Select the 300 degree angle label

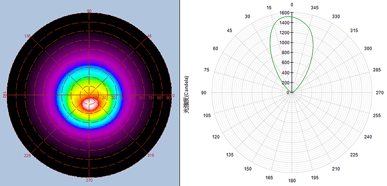(368, 48)
